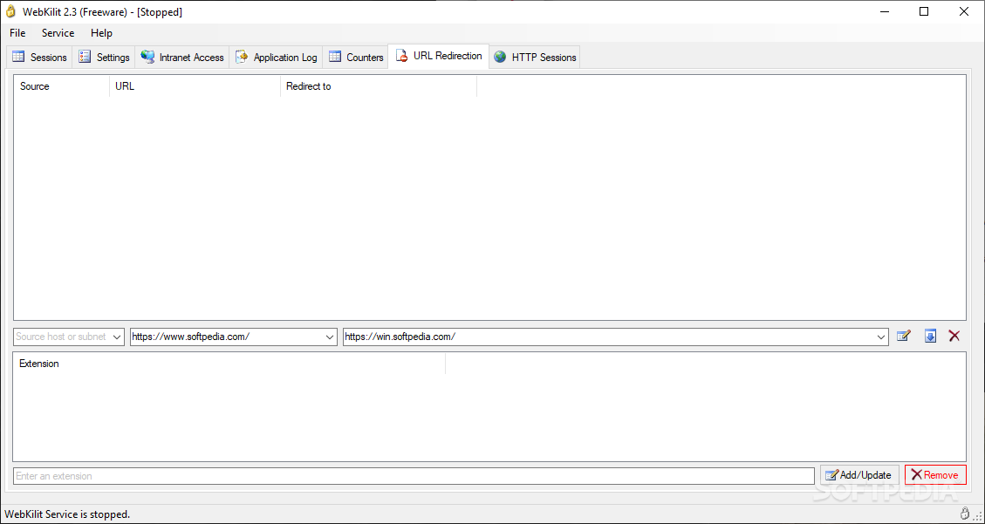The image size is (985, 524).
Task: Open the Service menu
Action: [58, 33]
